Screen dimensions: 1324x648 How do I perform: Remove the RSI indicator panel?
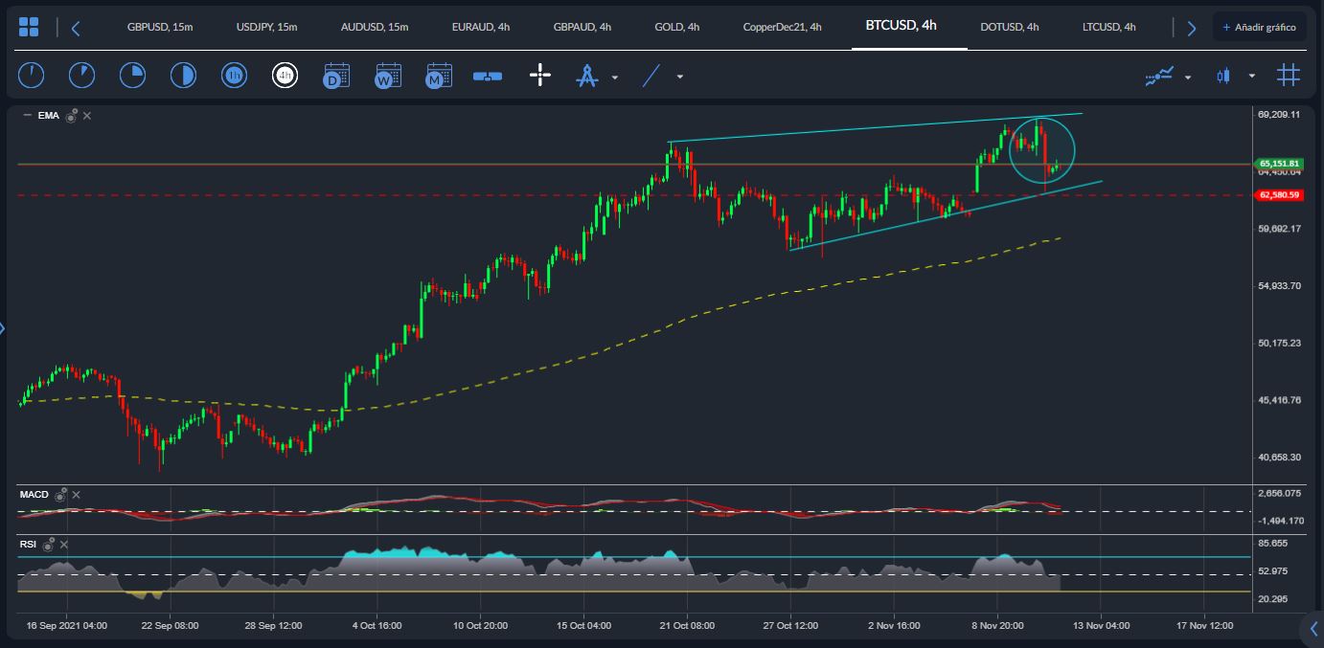(x=65, y=545)
